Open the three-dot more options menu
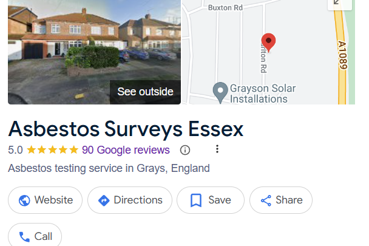 tap(217, 149)
